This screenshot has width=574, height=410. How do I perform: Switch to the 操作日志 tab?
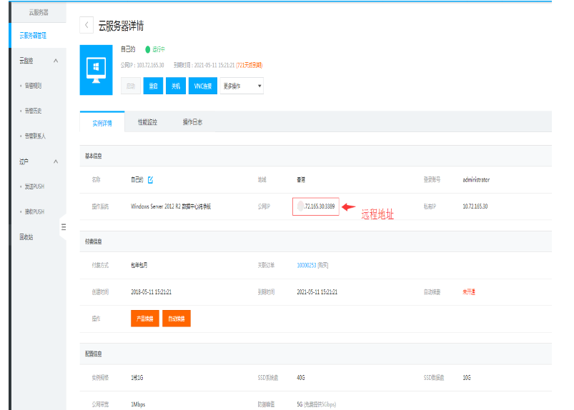click(192, 122)
